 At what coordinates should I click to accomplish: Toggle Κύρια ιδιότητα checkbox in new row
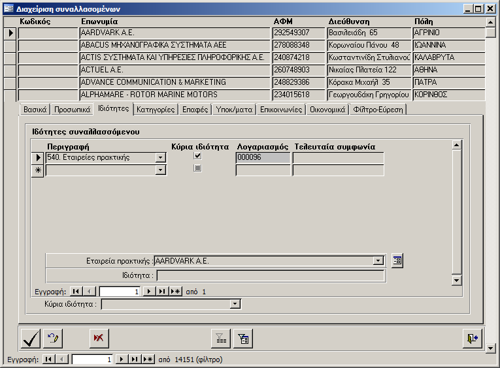pyautogui.click(x=197, y=169)
